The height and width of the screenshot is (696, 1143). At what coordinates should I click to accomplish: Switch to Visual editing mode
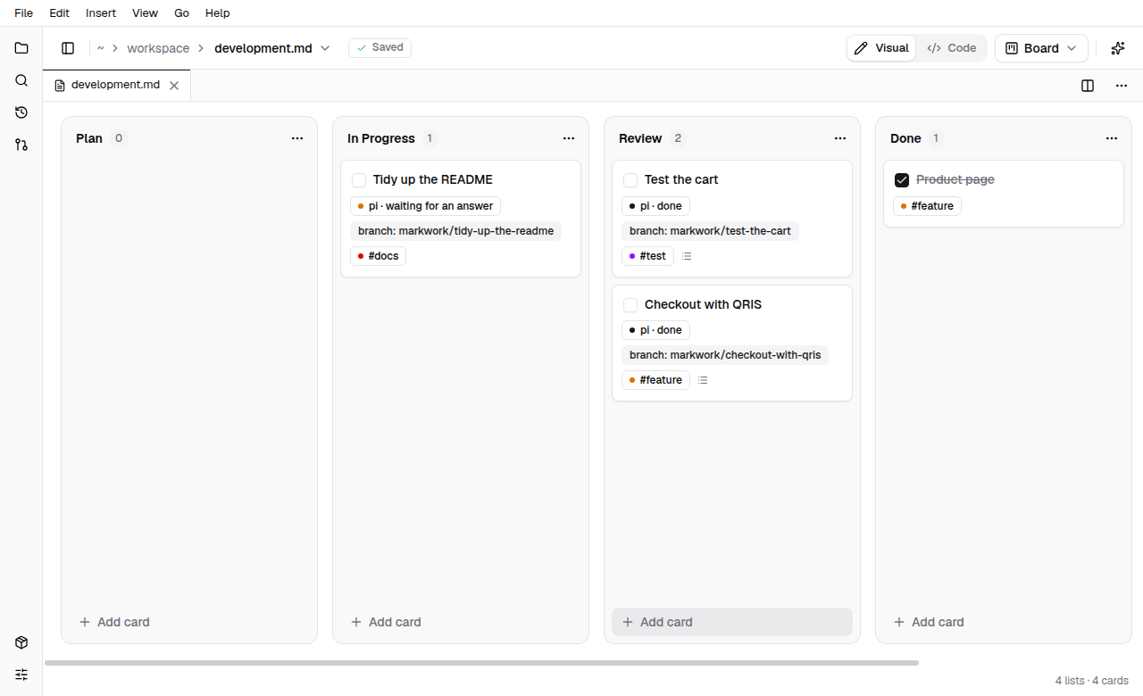(x=881, y=48)
